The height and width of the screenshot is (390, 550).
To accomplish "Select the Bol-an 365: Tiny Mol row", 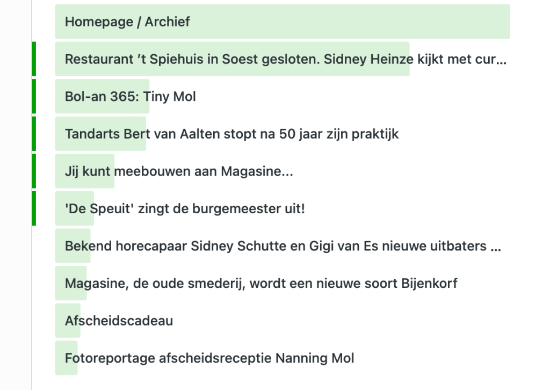I will point(130,97).
